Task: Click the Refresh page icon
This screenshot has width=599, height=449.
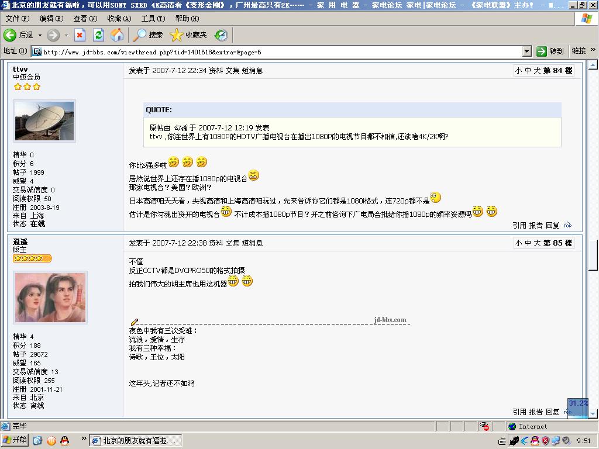Action: coord(98,35)
